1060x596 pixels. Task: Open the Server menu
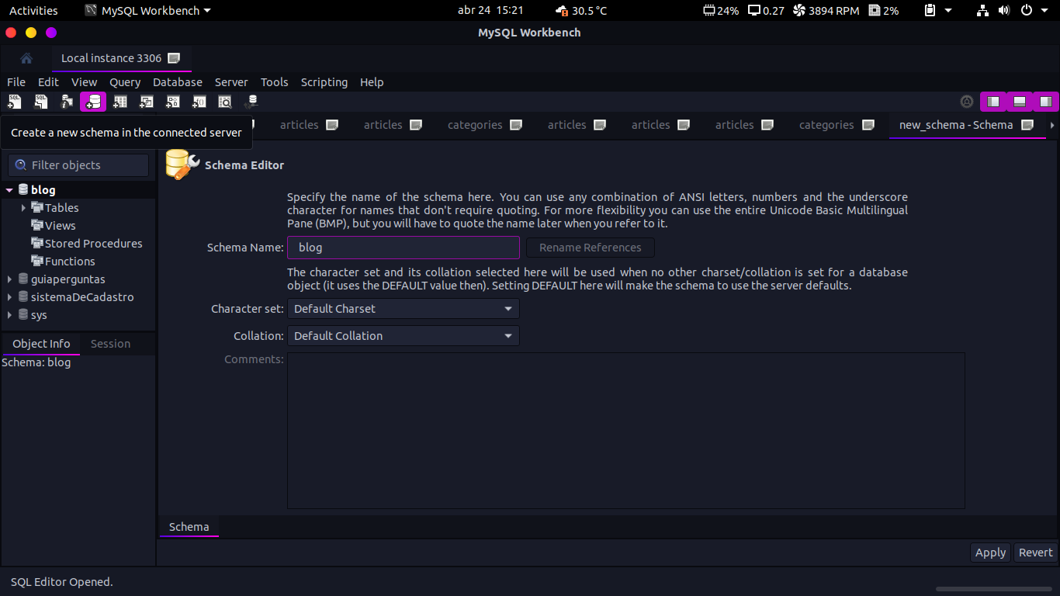pos(231,82)
